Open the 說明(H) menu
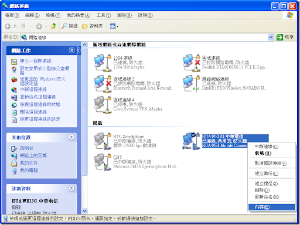The height and width of the screenshot is (225, 300). 145,15
